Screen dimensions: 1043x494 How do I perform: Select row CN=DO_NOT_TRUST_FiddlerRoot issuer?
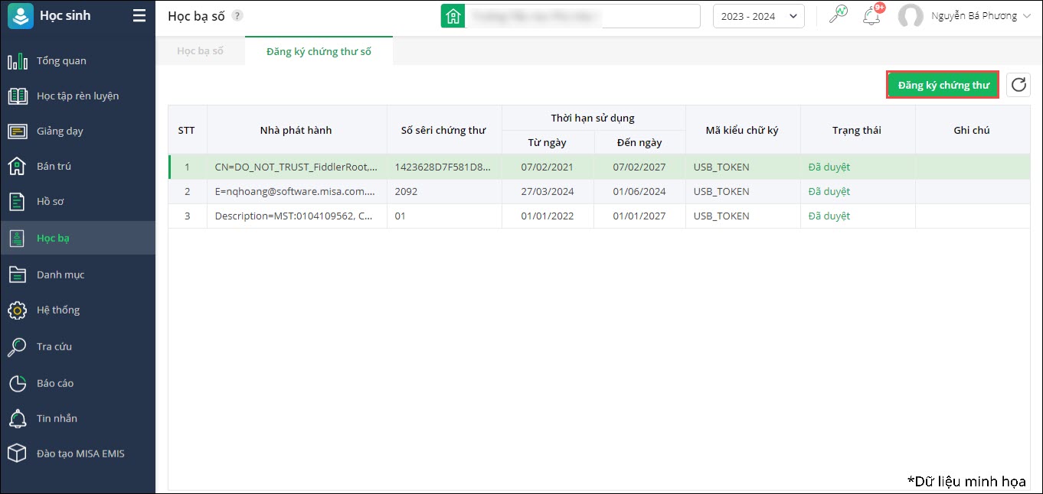tap(296, 167)
